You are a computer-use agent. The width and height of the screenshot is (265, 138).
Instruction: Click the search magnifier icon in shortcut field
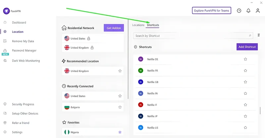pos(250,35)
